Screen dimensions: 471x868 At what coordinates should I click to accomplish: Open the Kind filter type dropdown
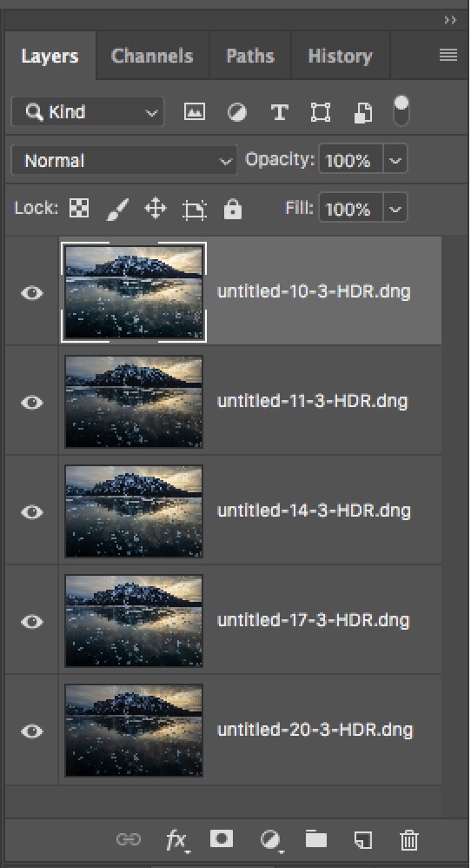(88, 112)
